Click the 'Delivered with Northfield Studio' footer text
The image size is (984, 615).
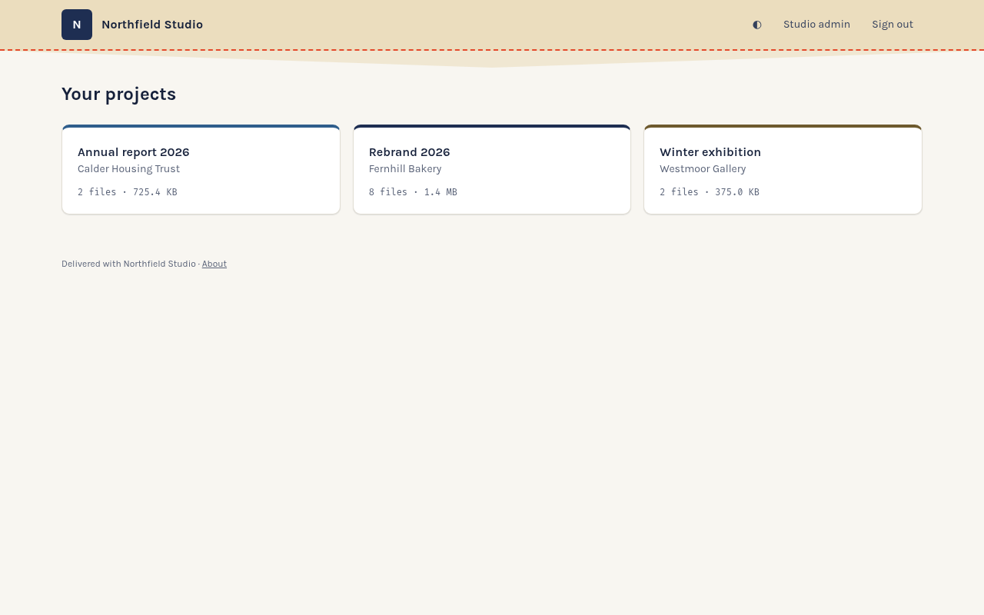click(128, 264)
